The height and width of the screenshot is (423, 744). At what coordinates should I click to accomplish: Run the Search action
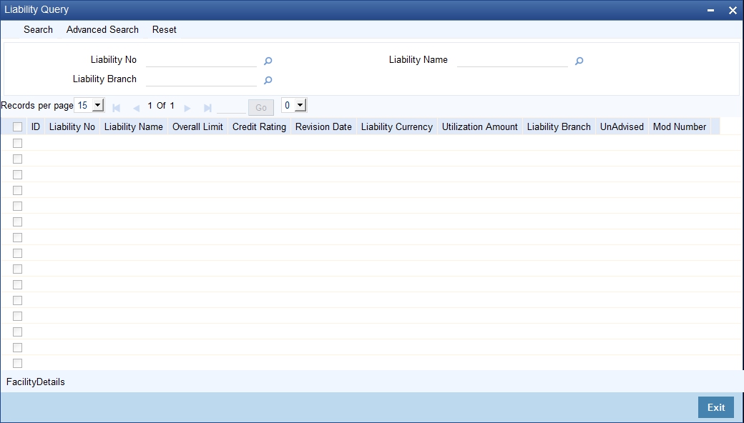pyautogui.click(x=38, y=29)
